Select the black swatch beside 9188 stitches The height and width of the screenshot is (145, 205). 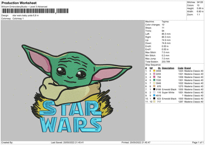tap(154, 89)
